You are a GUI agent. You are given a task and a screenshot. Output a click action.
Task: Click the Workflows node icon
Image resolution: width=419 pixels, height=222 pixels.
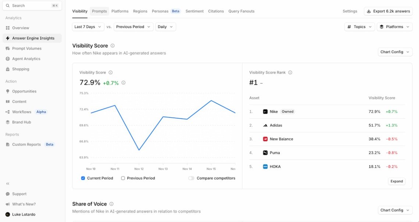pos(7,112)
